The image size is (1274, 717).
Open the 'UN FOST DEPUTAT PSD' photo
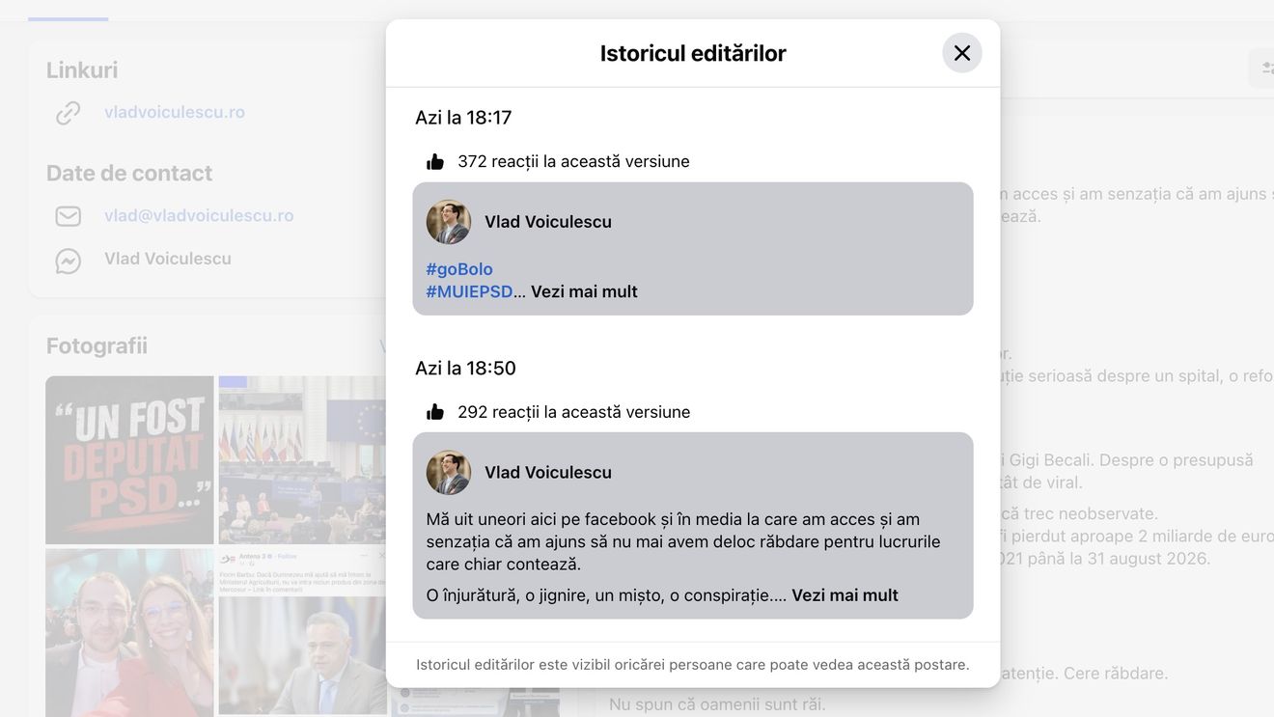(129, 460)
